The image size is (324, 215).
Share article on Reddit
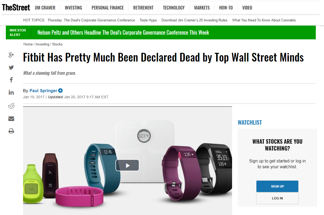11,106
